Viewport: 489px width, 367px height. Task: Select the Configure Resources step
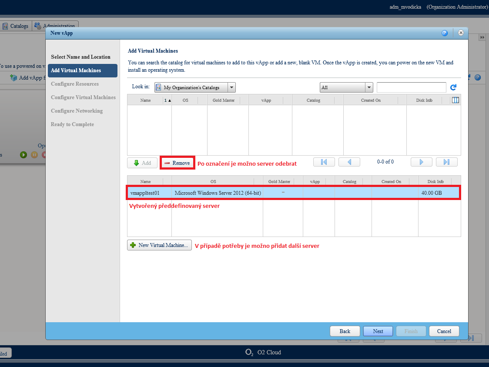coord(75,84)
